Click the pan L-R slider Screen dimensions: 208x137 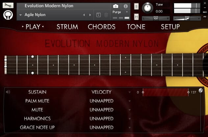(x=156, y=18)
